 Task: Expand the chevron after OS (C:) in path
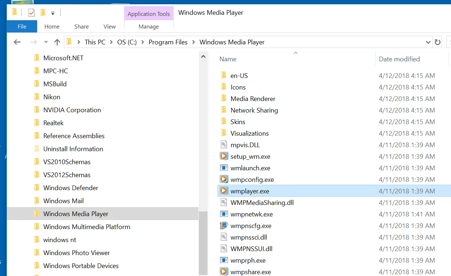pos(143,42)
